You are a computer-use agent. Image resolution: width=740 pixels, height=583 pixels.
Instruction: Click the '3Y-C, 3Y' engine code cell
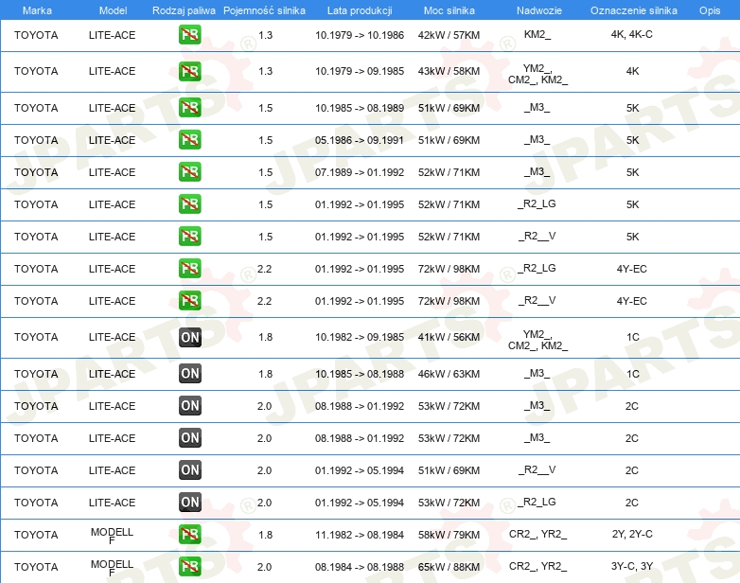point(632,566)
